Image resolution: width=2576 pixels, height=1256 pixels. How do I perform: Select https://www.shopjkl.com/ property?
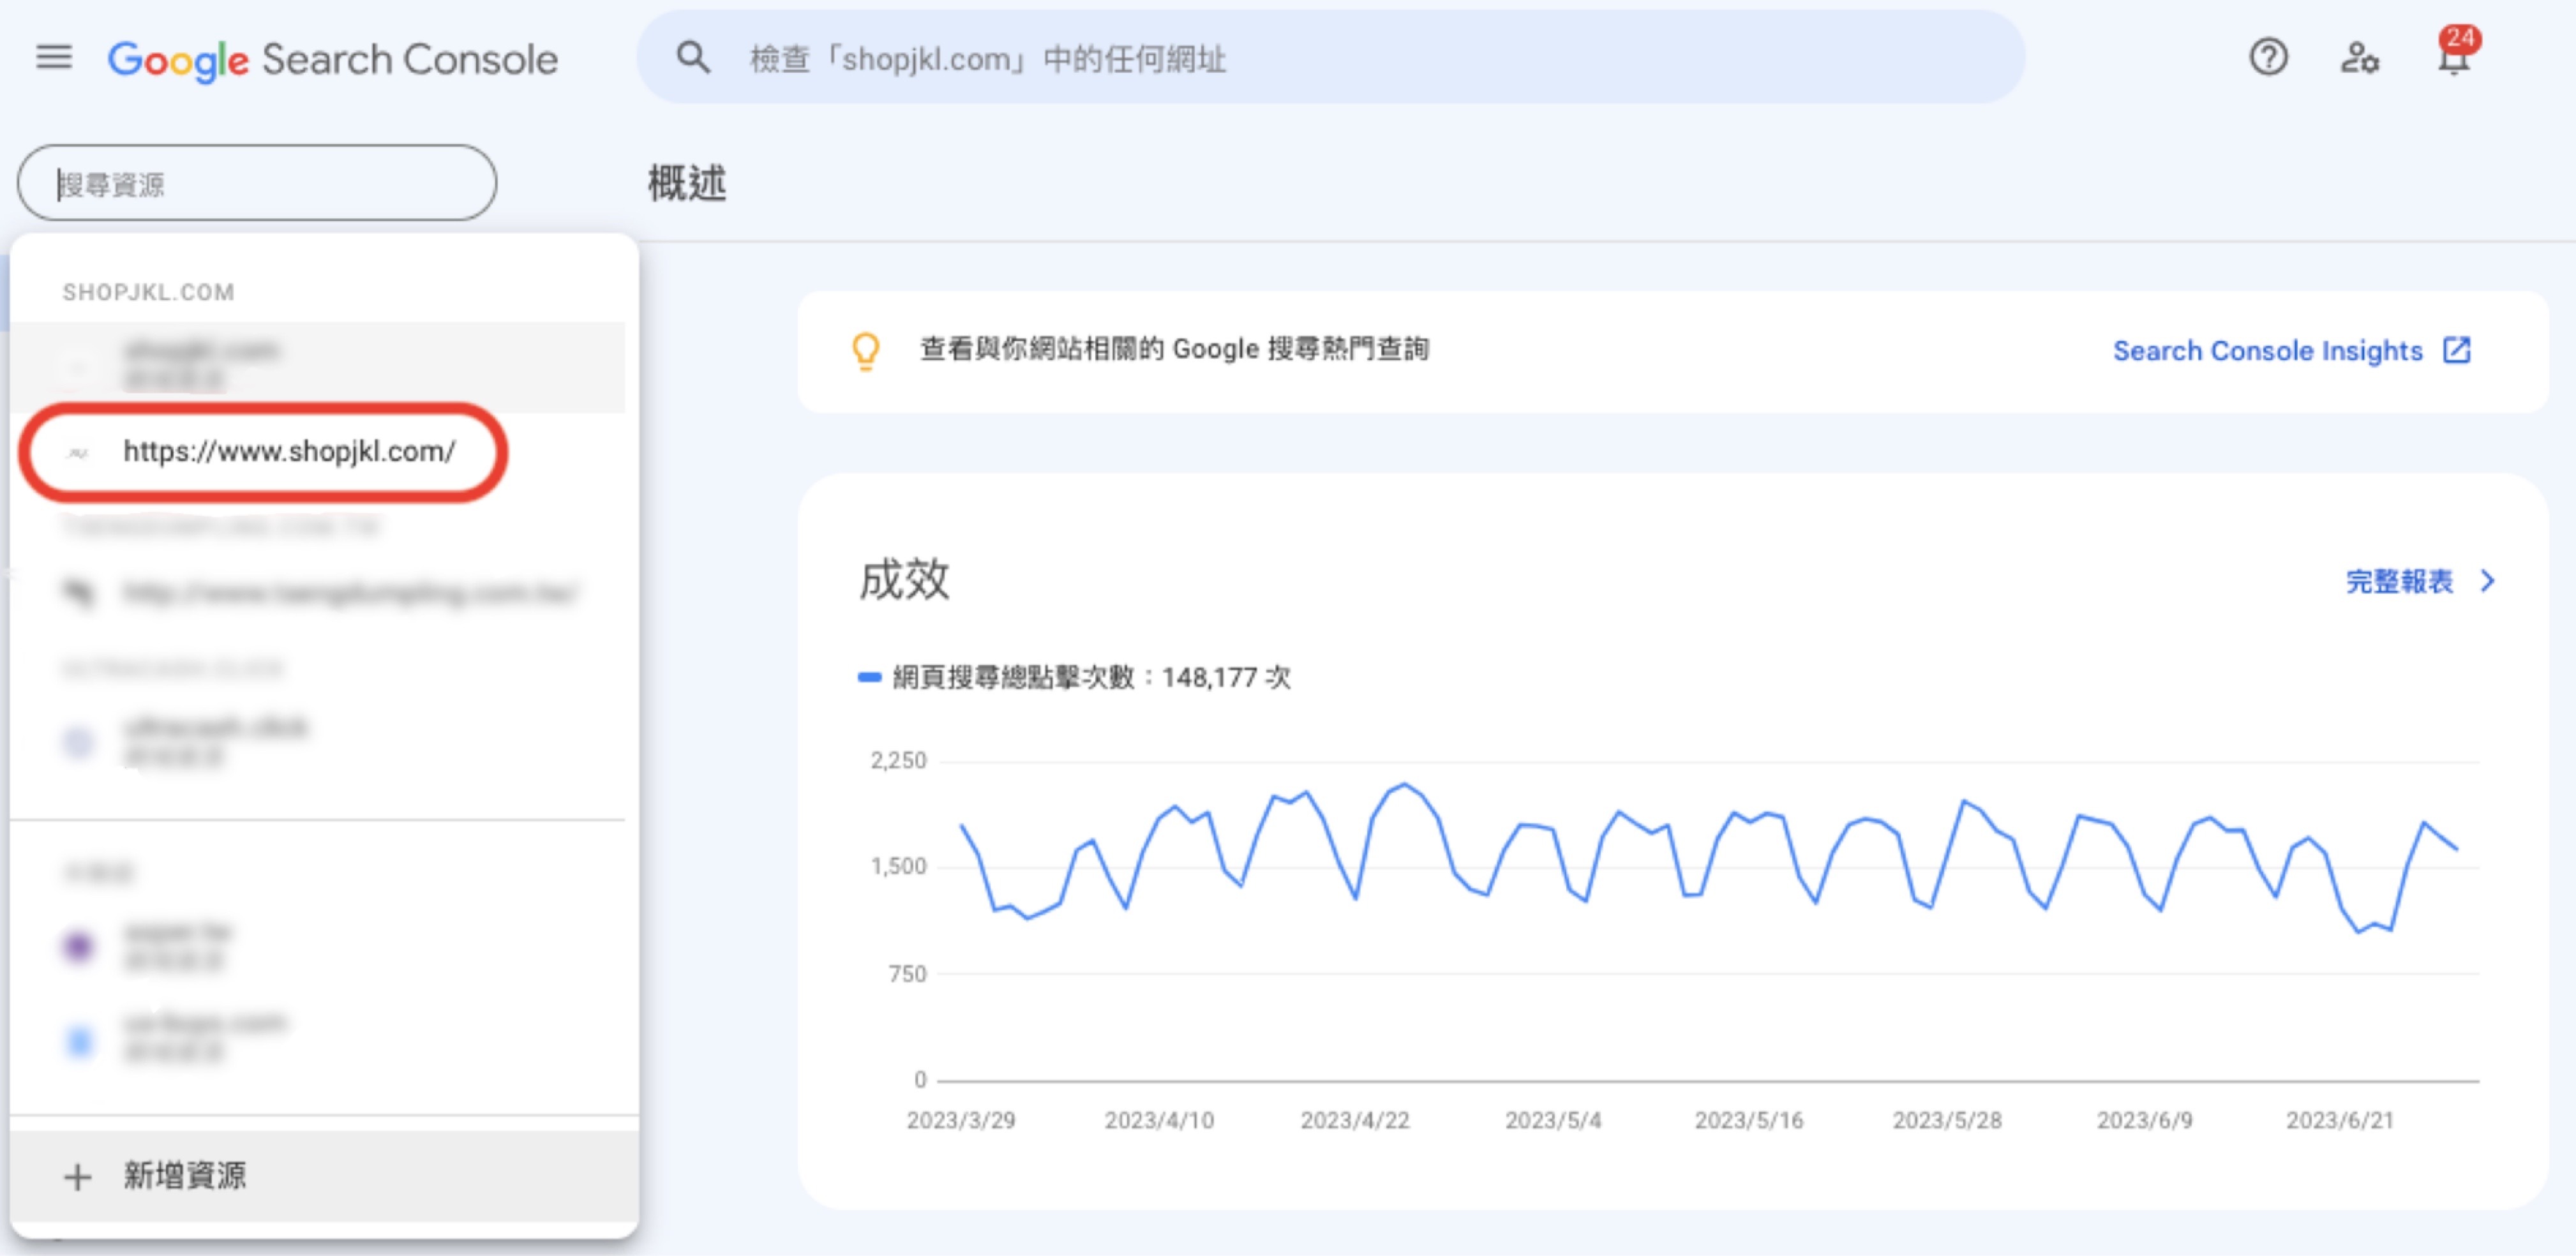pos(289,452)
